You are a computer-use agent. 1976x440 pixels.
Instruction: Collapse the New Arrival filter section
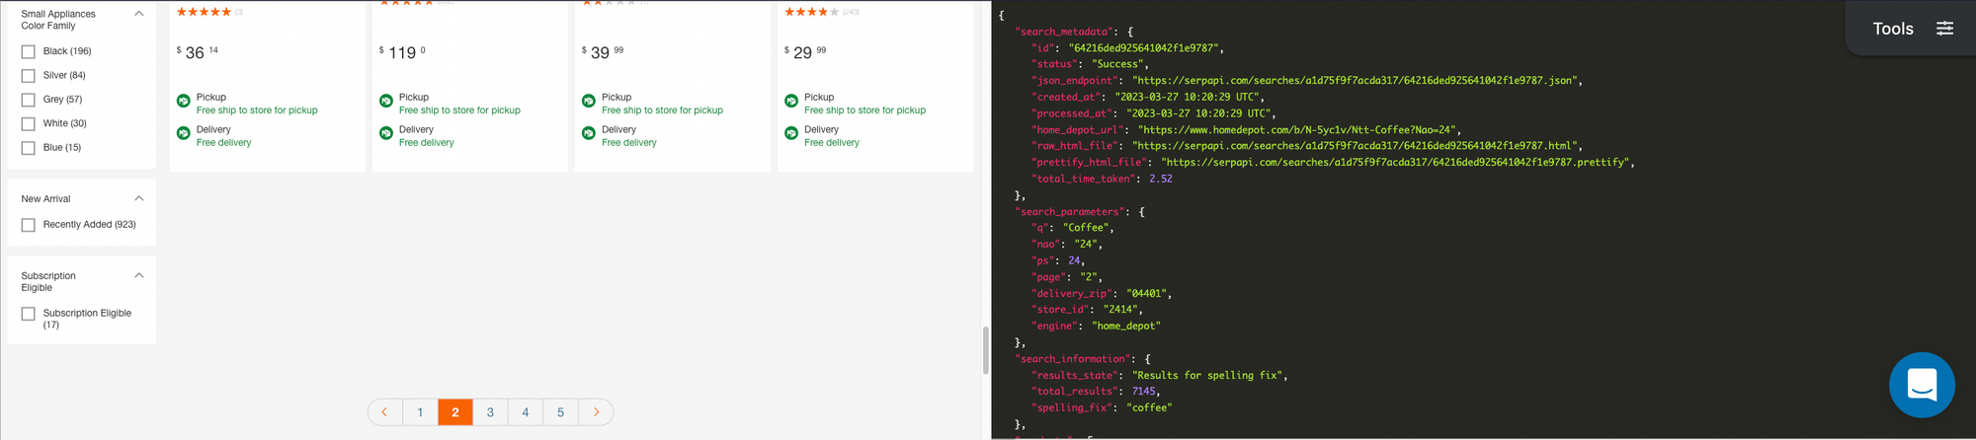point(139,198)
